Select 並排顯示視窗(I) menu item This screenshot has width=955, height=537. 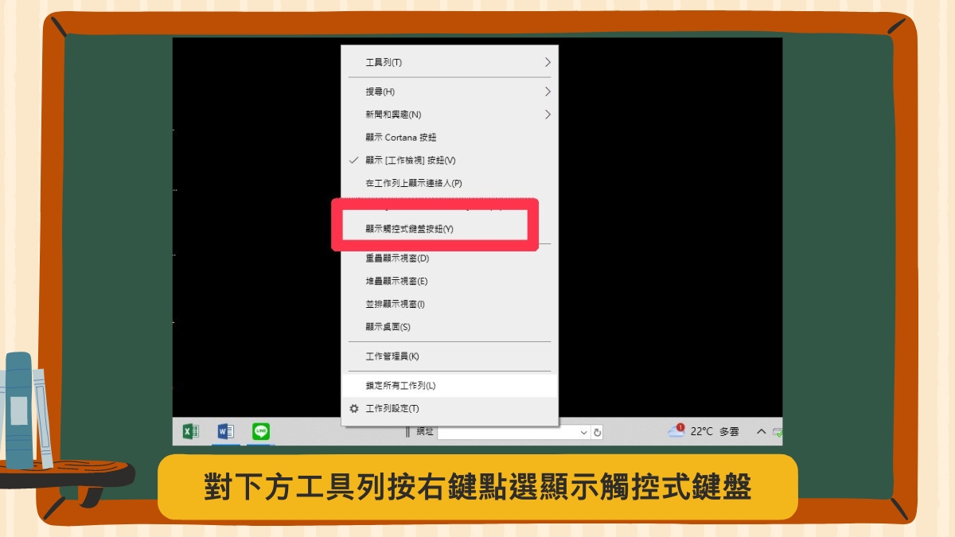[450, 304]
